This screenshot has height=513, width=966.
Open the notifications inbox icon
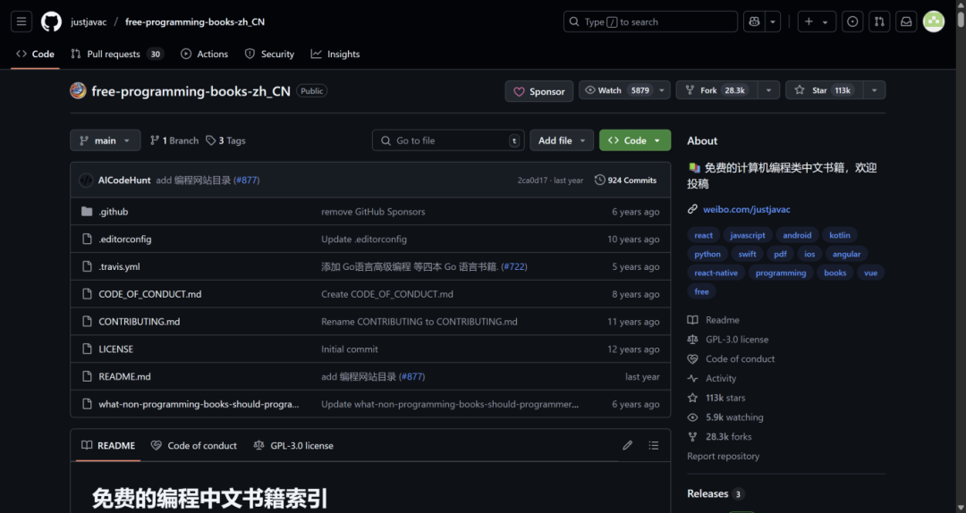906,21
